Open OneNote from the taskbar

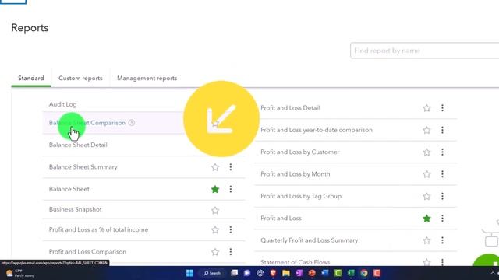pos(299,273)
